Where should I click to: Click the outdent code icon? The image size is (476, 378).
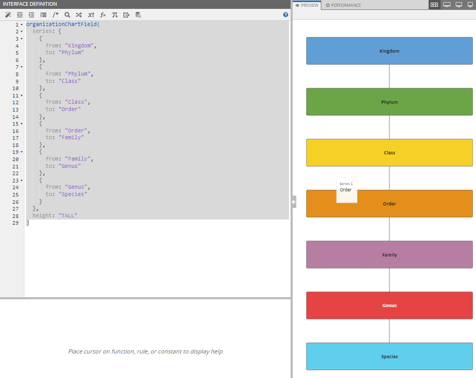[20, 15]
